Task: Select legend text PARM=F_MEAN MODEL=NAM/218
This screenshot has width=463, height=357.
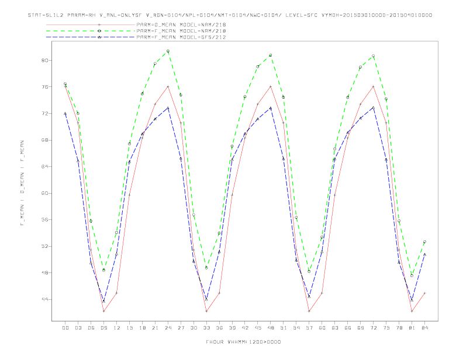Action: pos(181,31)
